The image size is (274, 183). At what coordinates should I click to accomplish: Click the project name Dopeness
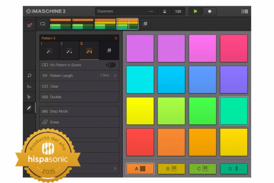pos(105,11)
